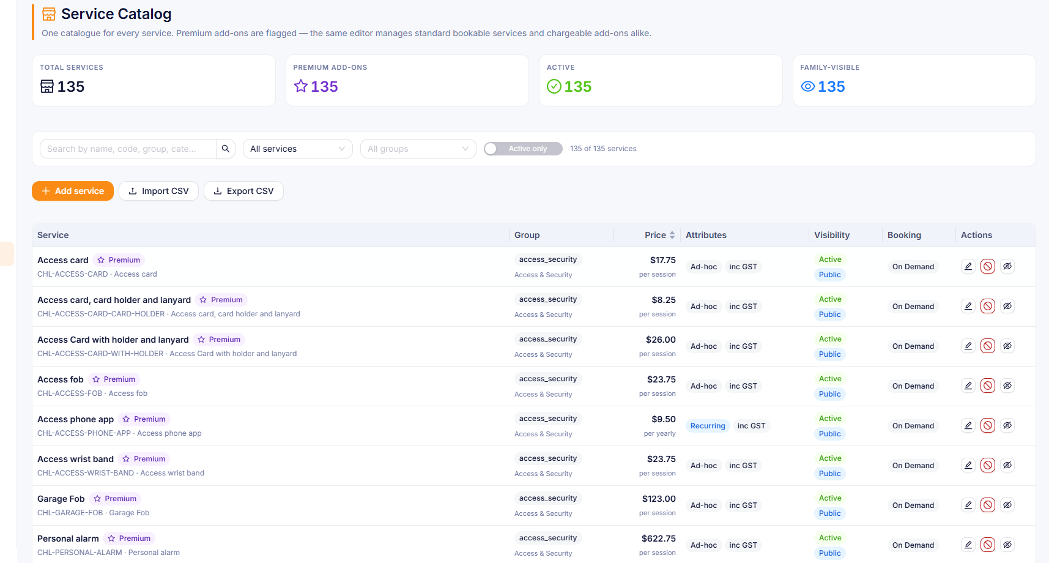
Task: Toggle visibility of Access phone app
Action: [1007, 425]
